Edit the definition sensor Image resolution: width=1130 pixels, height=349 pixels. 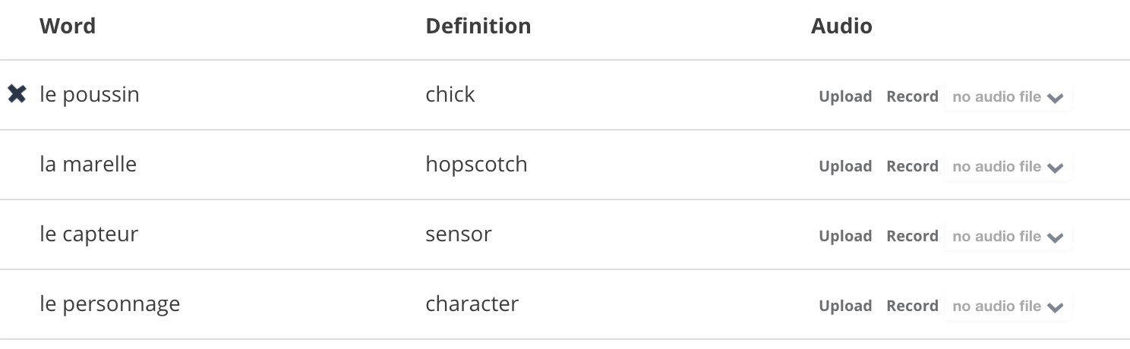[459, 234]
